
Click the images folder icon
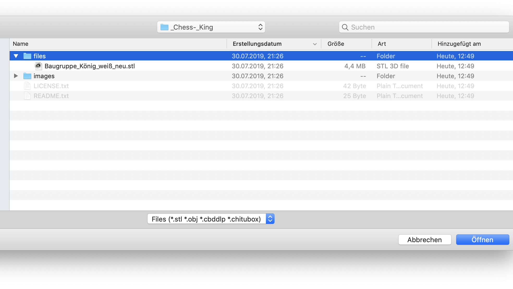click(27, 76)
